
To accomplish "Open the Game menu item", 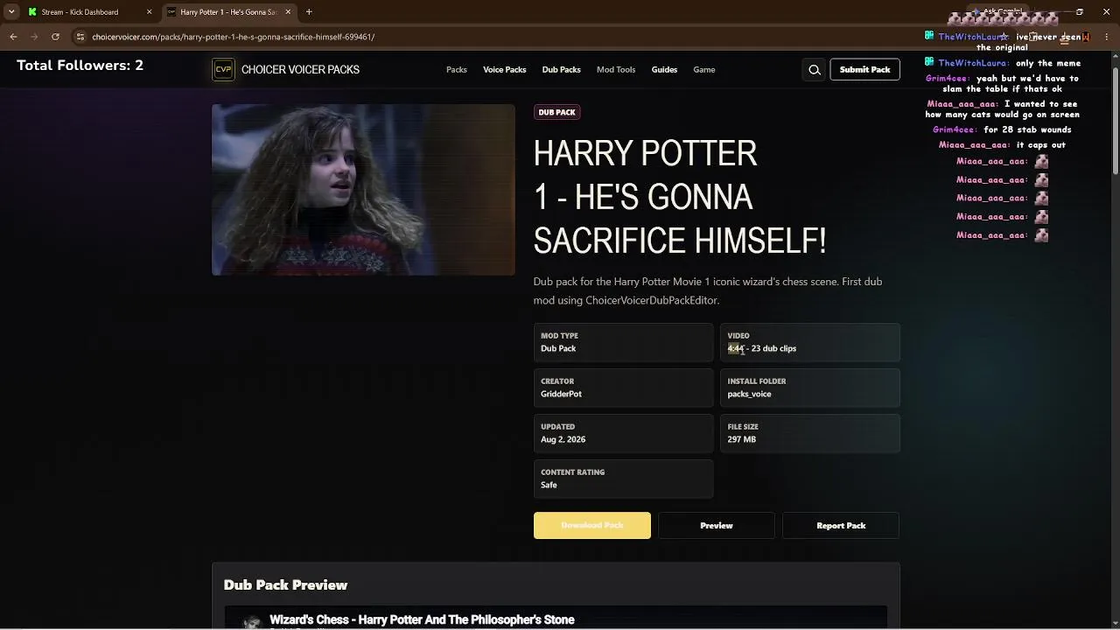I will (x=704, y=70).
